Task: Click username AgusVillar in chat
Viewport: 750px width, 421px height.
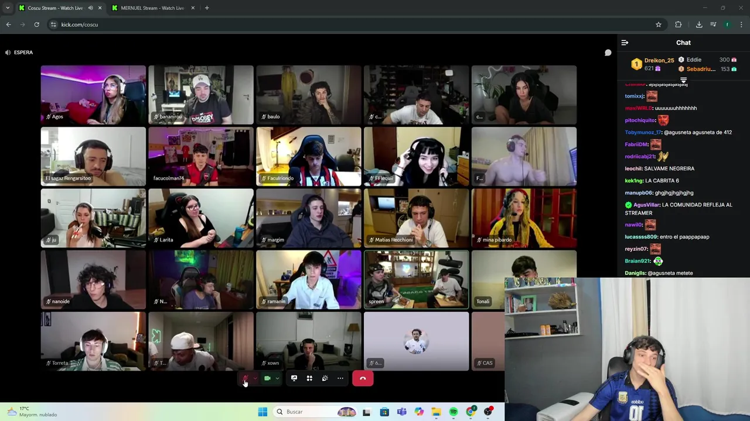Action: point(646,205)
